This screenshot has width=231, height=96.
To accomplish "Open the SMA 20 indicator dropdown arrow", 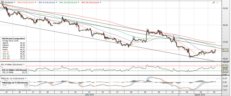I will click(x=35, y=3).
